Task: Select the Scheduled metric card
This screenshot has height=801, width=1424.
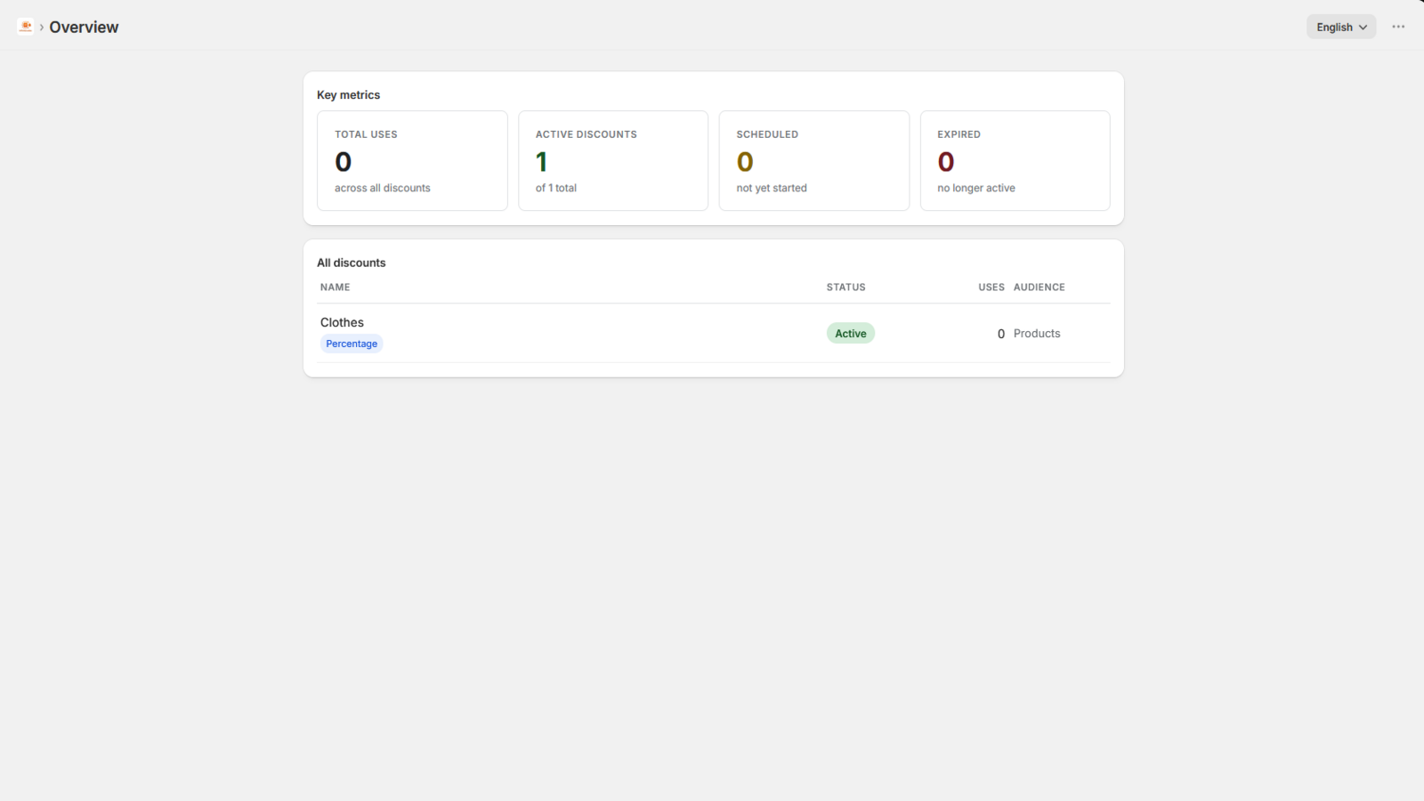Action: point(814,160)
